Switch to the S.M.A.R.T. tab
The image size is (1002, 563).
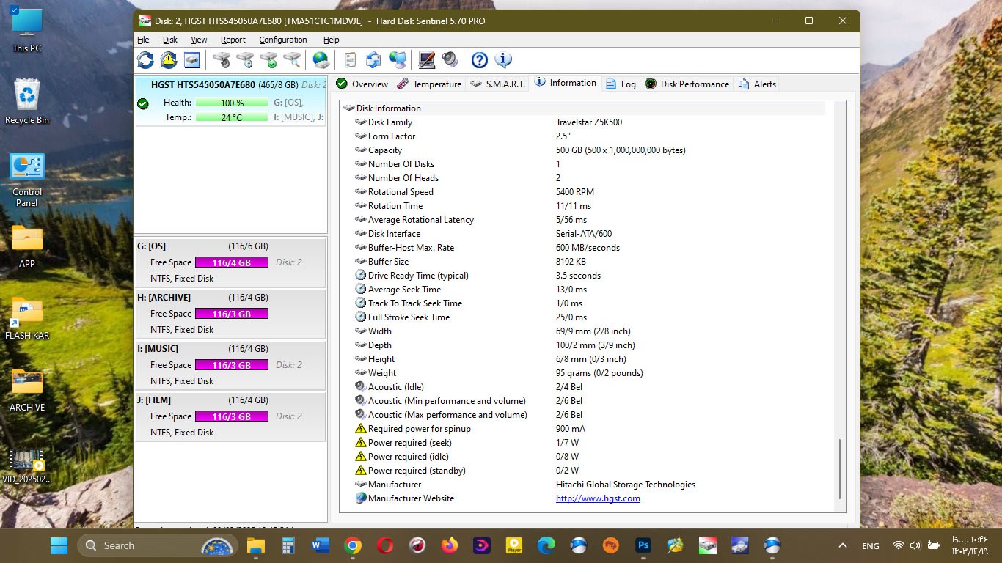click(497, 84)
